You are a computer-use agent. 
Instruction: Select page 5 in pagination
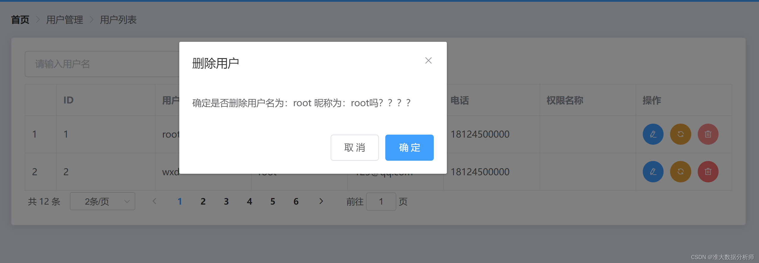tap(273, 202)
